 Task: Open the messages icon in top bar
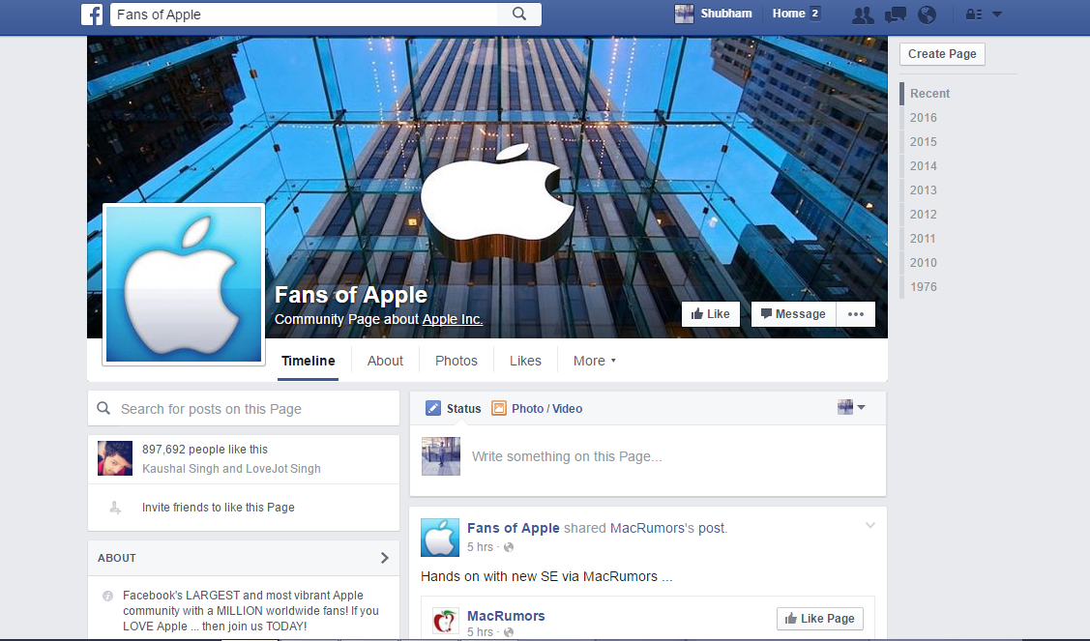click(x=896, y=15)
